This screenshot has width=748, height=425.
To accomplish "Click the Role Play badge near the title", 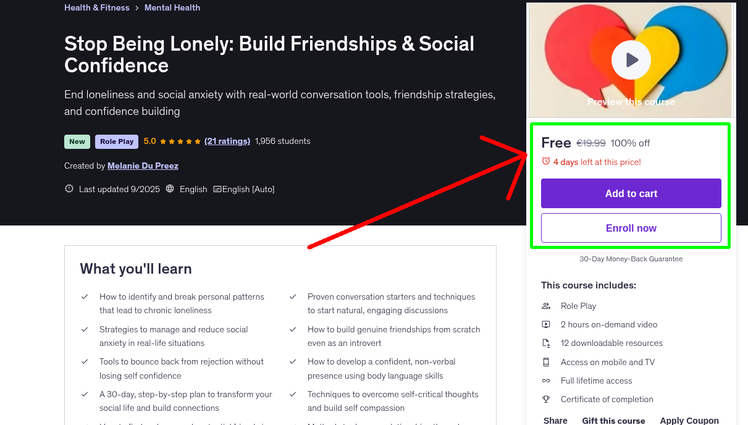I will [x=116, y=141].
